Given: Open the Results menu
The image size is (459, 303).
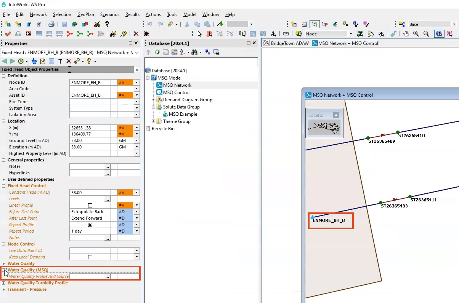Looking at the screenshot, I should click(132, 14).
